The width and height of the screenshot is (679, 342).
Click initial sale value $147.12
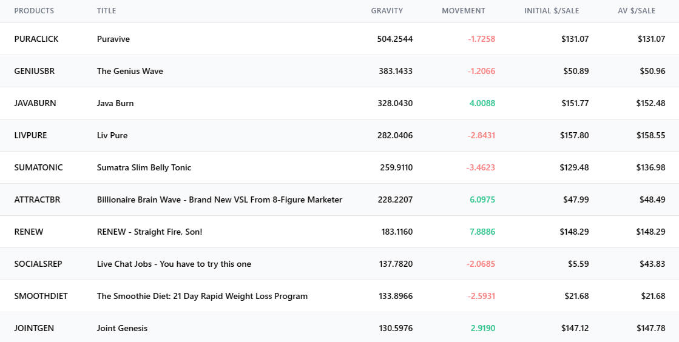click(x=575, y=328)
